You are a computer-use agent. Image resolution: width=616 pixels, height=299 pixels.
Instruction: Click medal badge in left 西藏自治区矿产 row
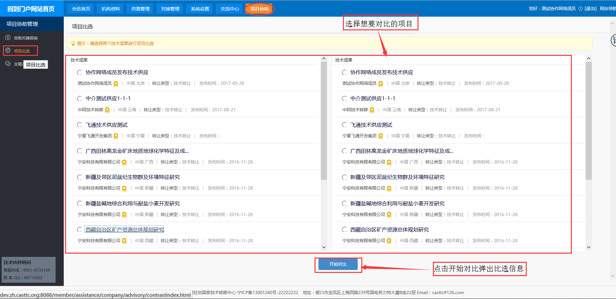[x=124, y=241]
